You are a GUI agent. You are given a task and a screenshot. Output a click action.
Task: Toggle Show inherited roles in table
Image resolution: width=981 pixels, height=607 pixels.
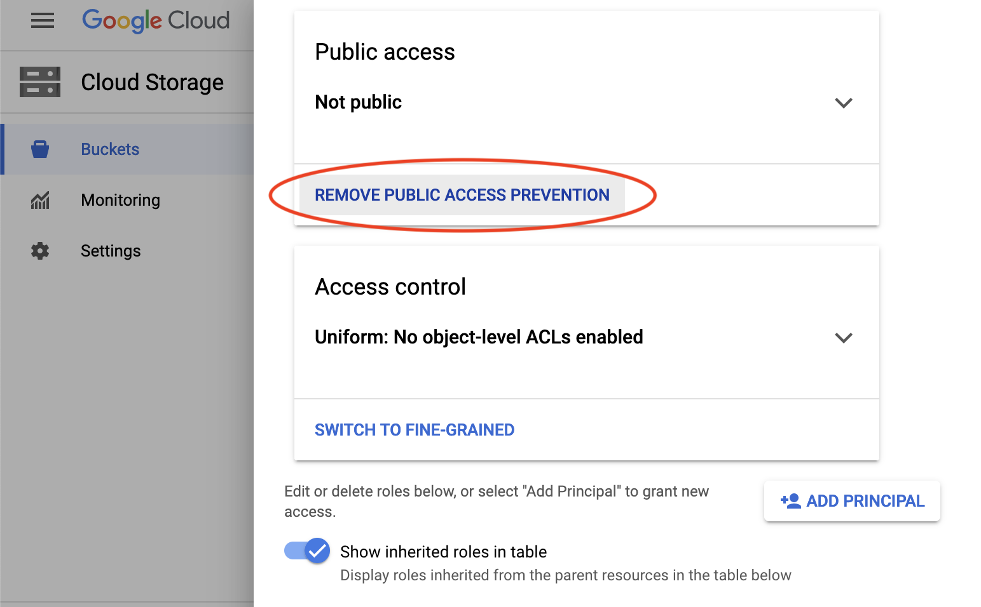tap(307, 550)
